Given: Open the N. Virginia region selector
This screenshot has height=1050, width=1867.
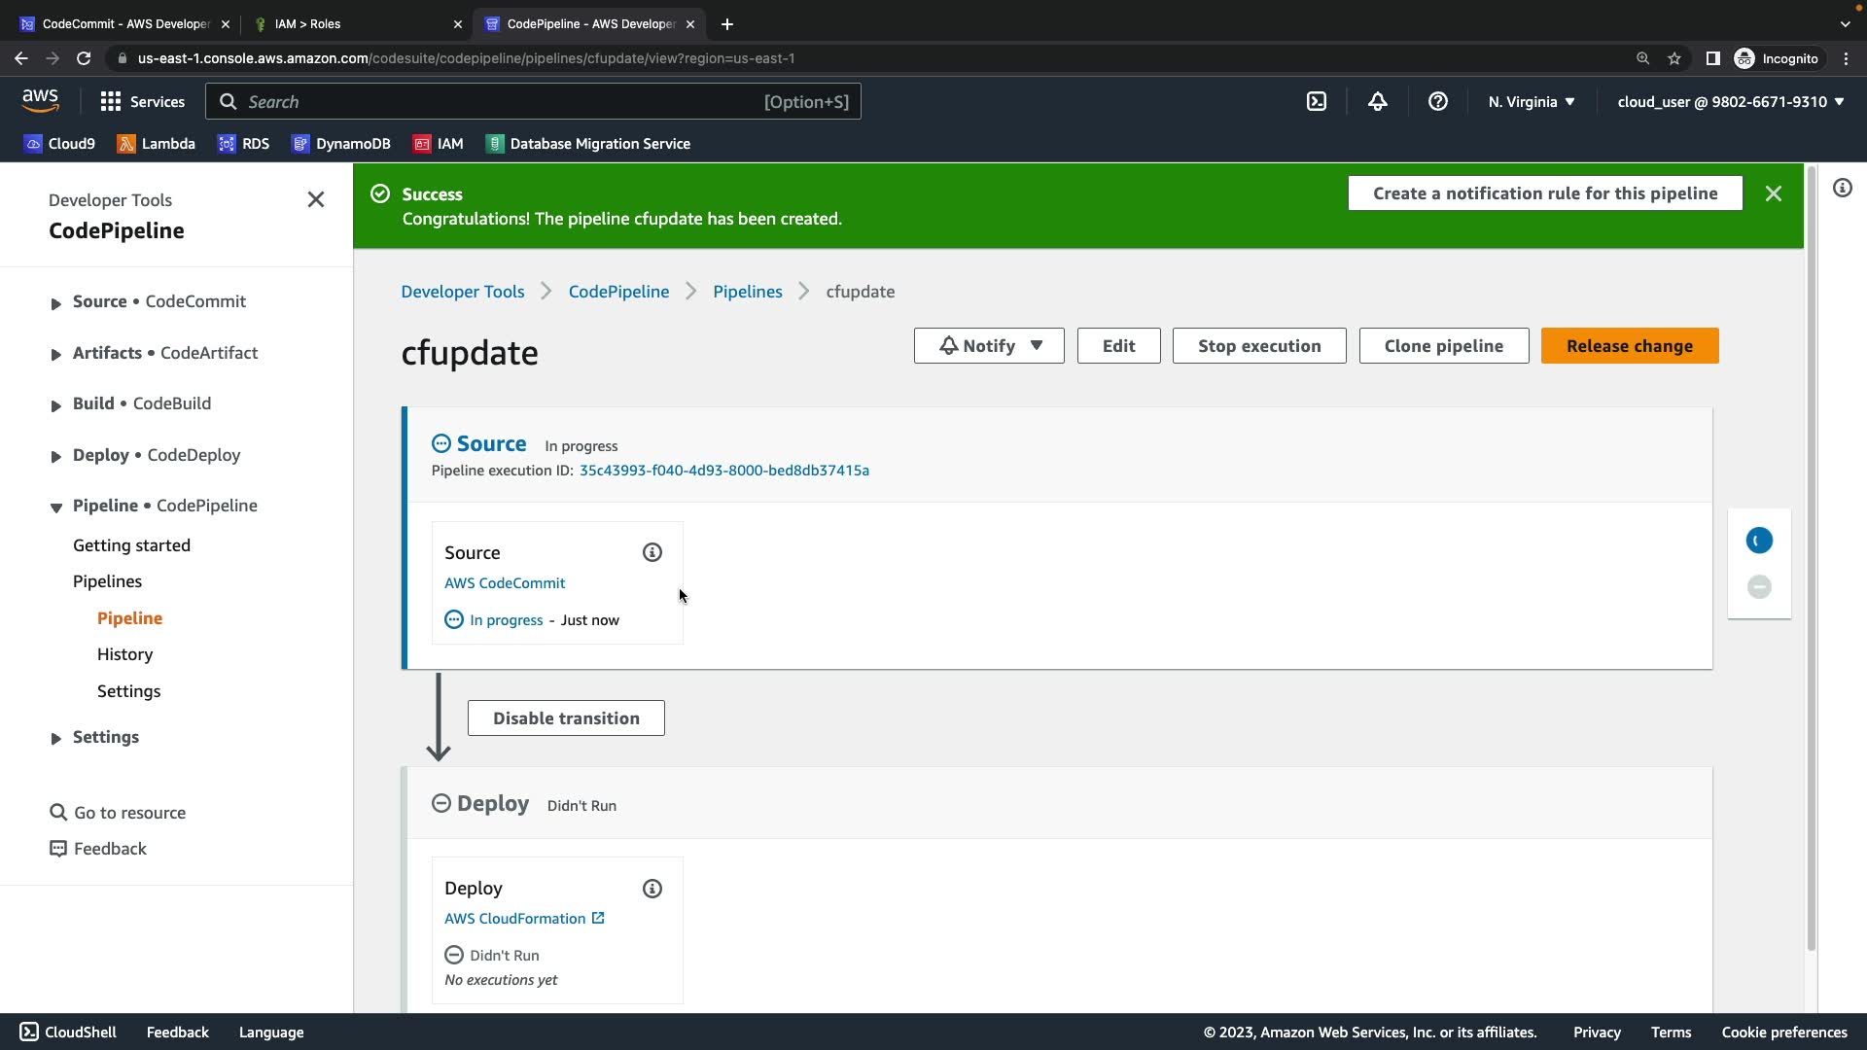Looking at the screenshot, I should coord(1531,102).
